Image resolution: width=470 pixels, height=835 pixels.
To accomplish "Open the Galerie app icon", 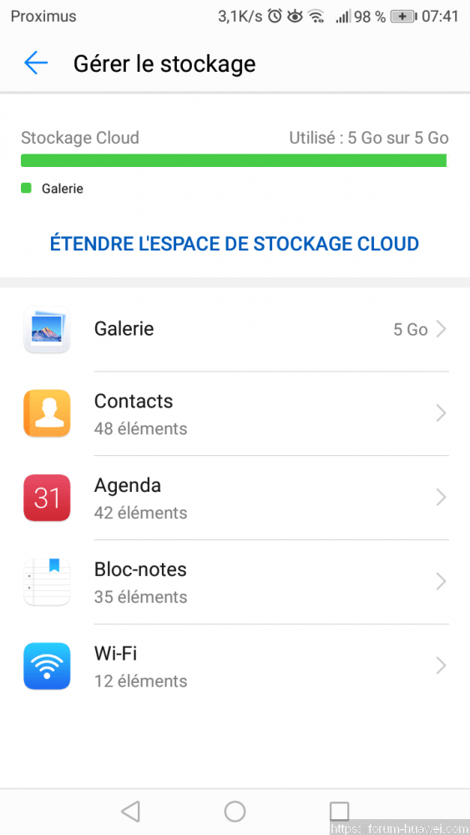I will click(47, 330).
